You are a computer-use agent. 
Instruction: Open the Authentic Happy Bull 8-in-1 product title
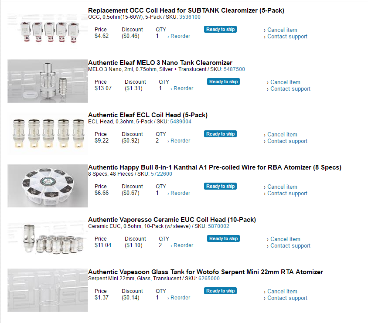215,167
